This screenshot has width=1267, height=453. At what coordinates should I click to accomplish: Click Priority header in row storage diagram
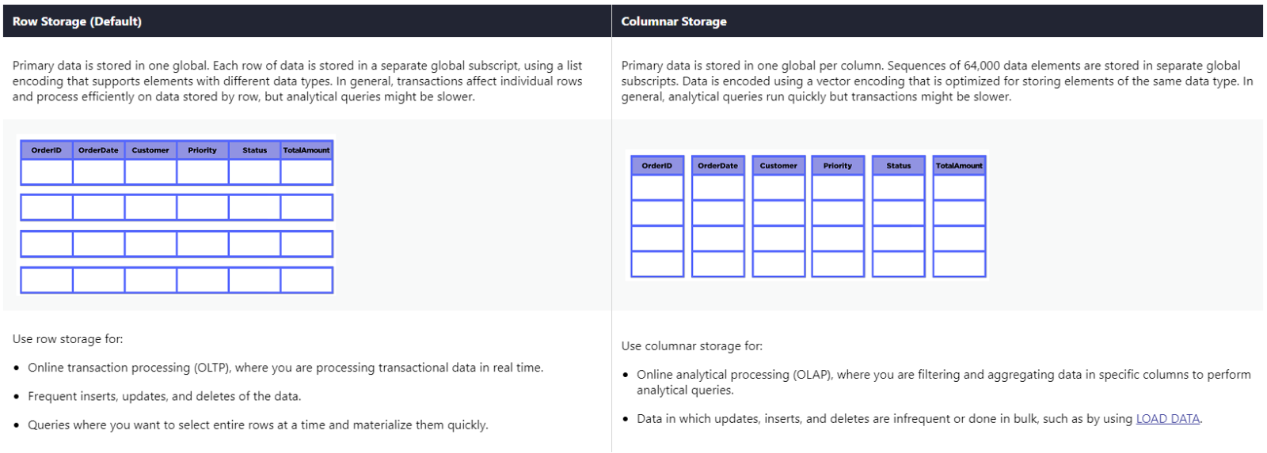(202, 150)
